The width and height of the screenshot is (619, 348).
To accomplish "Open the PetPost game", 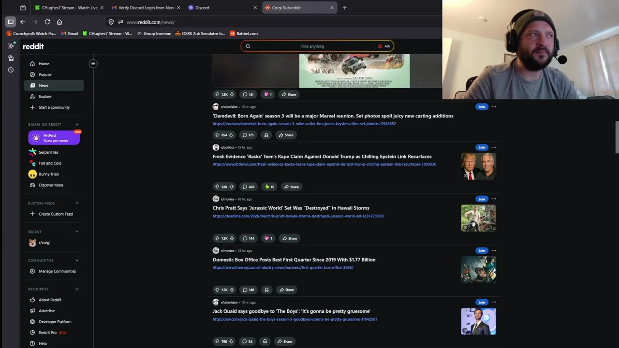I will (x=54, y=138).
